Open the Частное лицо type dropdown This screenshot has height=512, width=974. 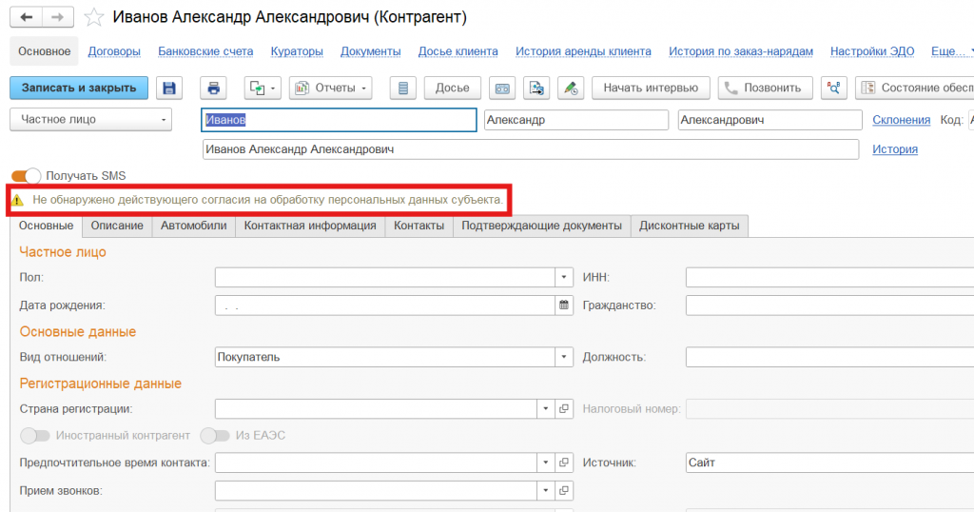pos(91,120)
